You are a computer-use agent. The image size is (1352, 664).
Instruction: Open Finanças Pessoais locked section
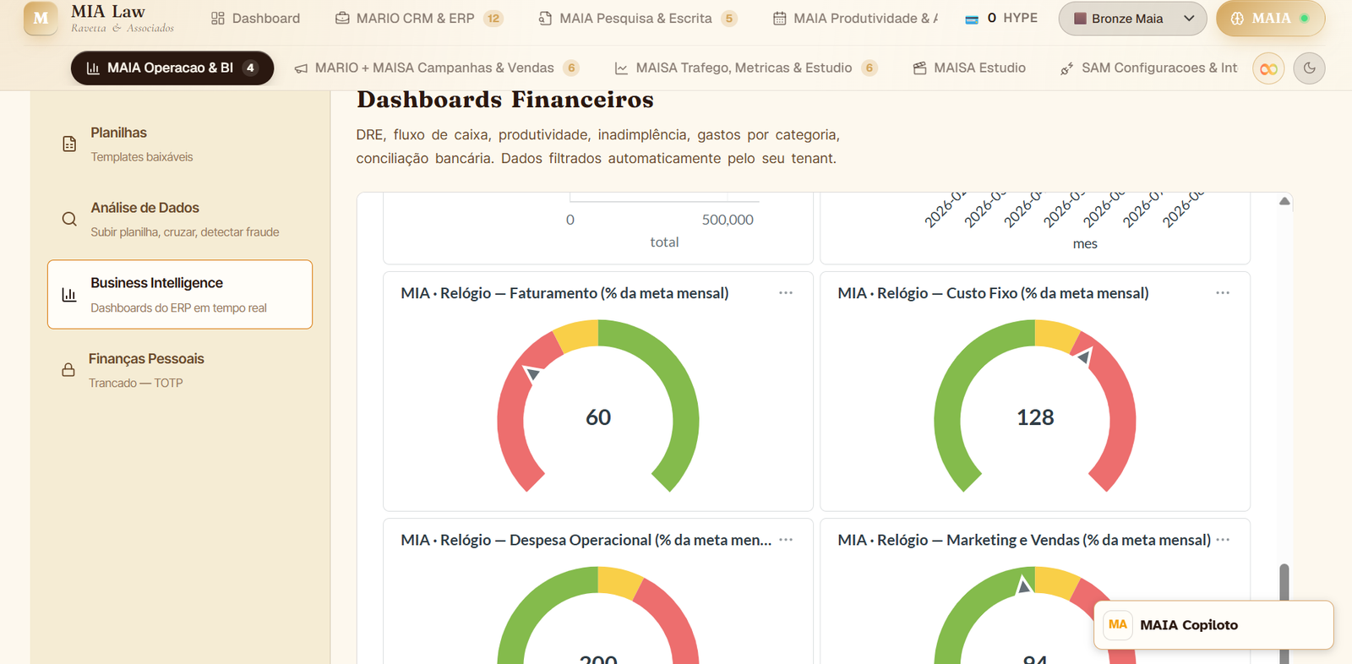point(180,370)
